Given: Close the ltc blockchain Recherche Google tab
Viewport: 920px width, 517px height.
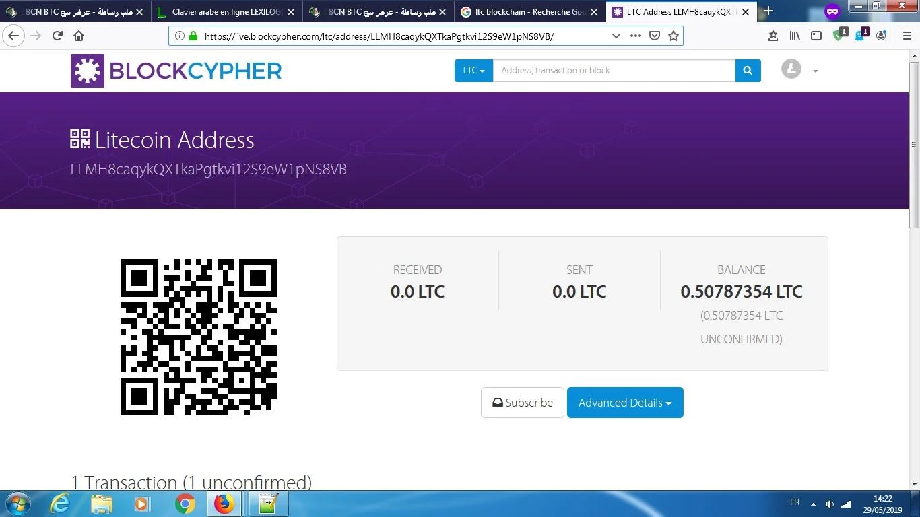Looking at the screenshot, I should click(594, 12).
